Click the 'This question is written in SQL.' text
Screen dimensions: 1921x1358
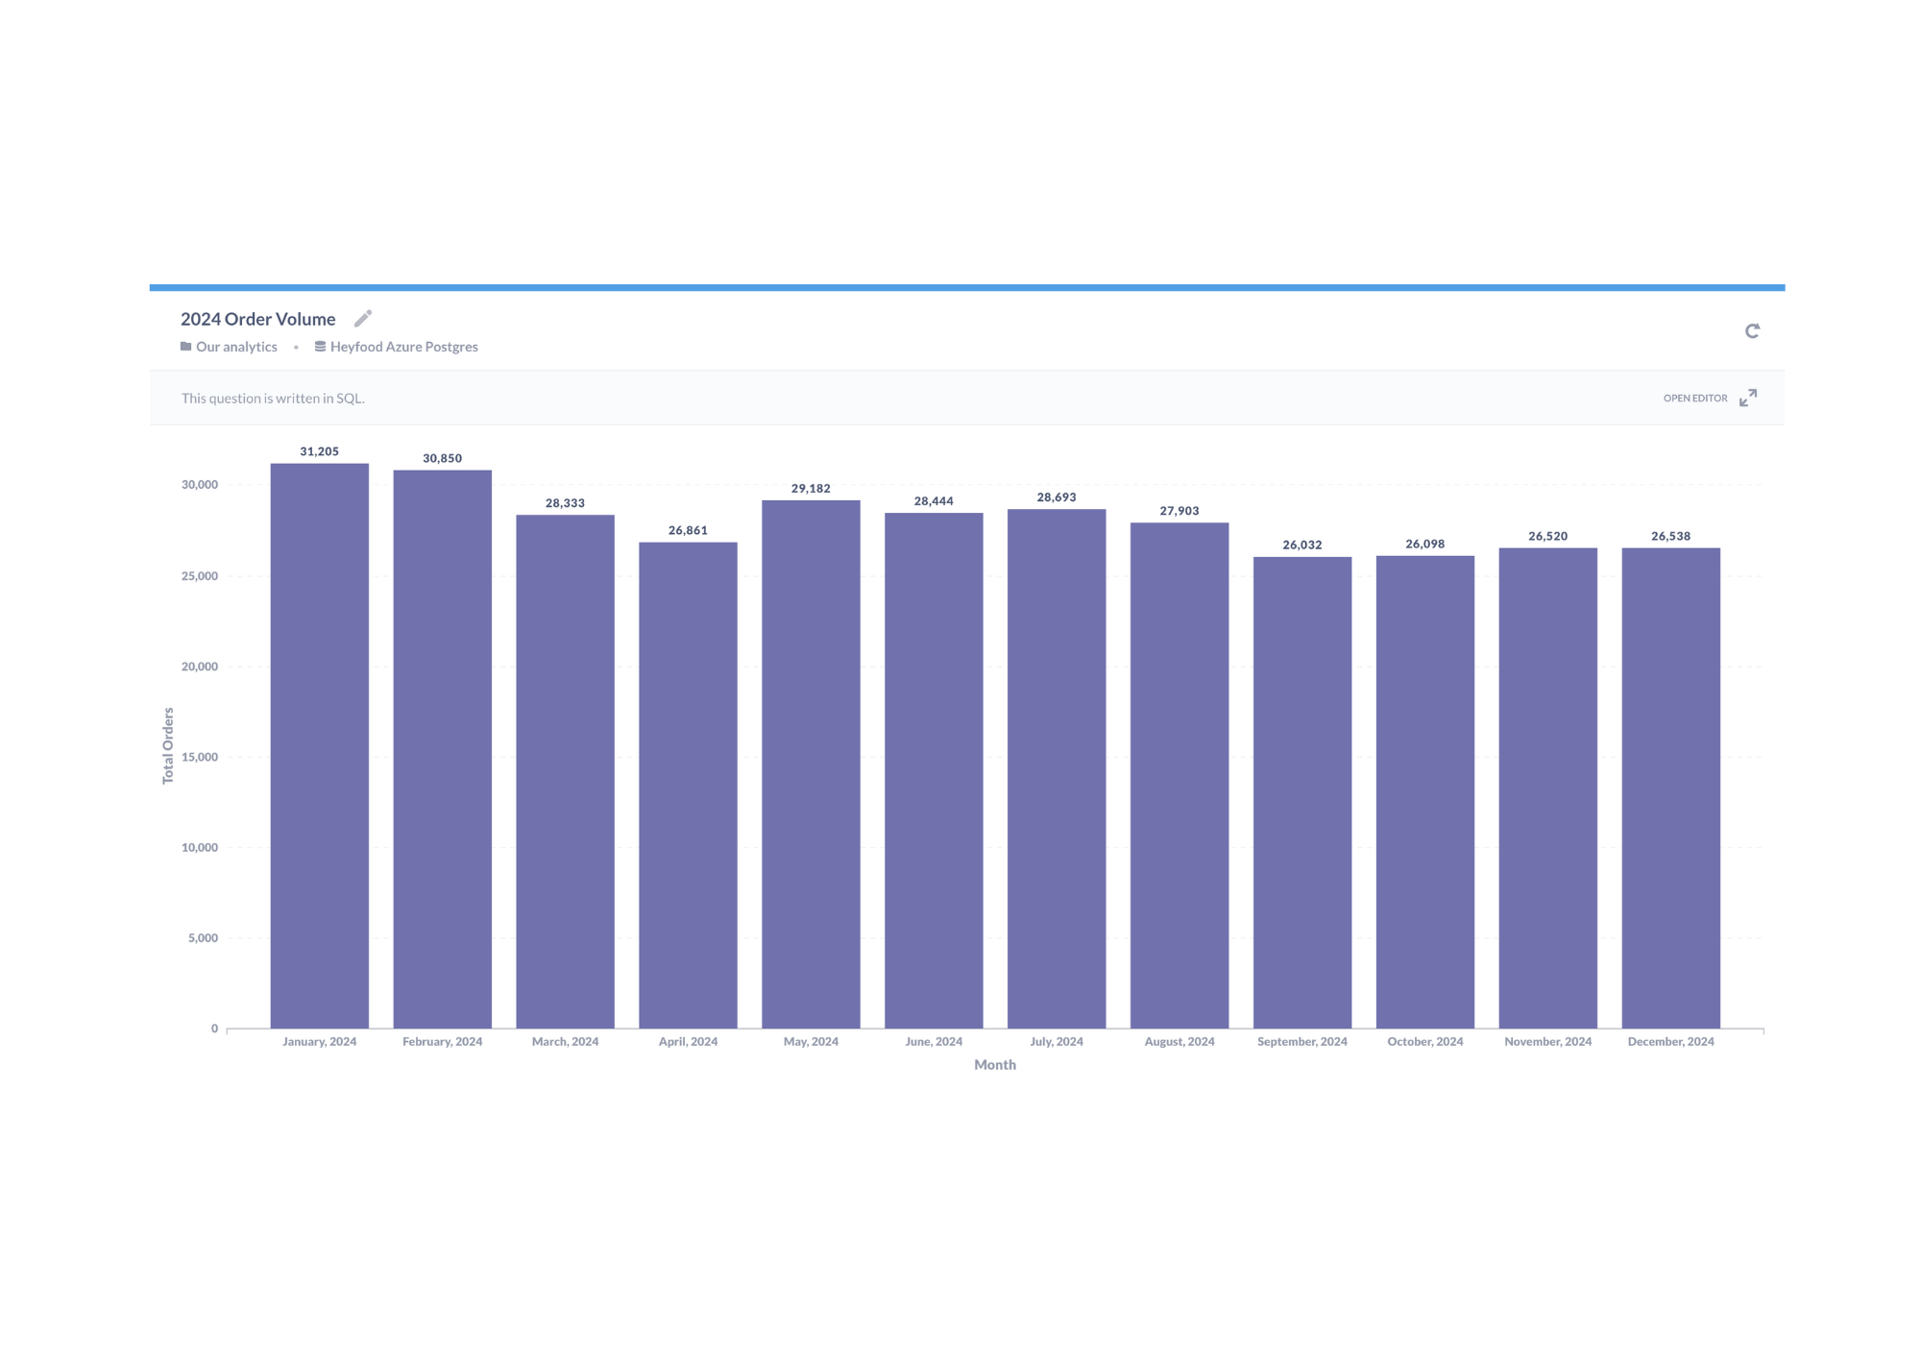[273, 398]
